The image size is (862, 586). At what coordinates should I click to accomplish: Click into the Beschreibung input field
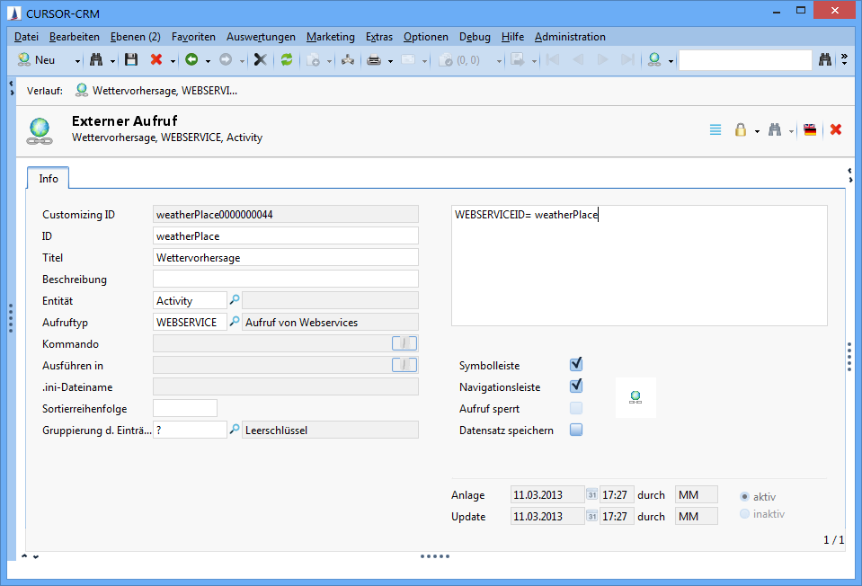pyautogui.click(x=286, y=279)
